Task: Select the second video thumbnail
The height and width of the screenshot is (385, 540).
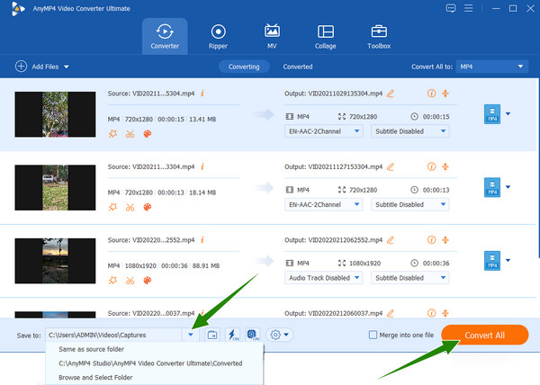Action: (55, 187)
